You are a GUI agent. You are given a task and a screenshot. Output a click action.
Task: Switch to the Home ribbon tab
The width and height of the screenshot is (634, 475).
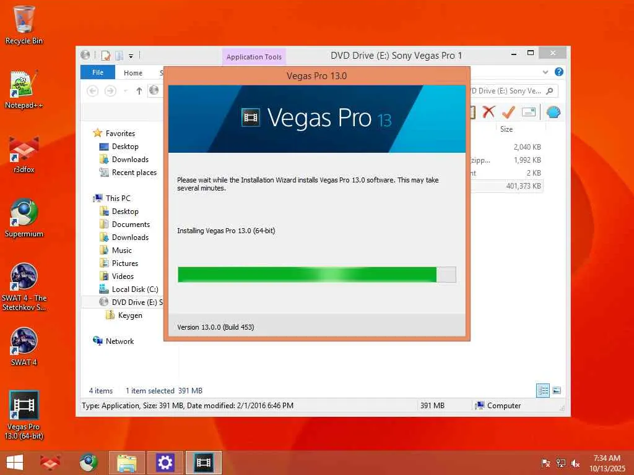(x=133, y=73)
